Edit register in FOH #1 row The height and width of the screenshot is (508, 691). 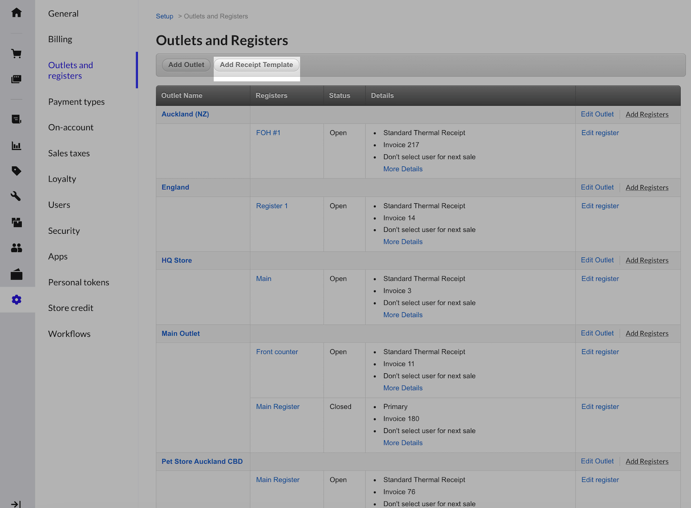coord(600,133)
